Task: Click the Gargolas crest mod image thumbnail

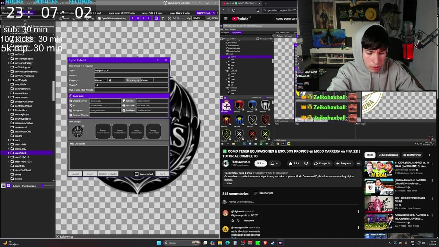Action: click(78, 131)
